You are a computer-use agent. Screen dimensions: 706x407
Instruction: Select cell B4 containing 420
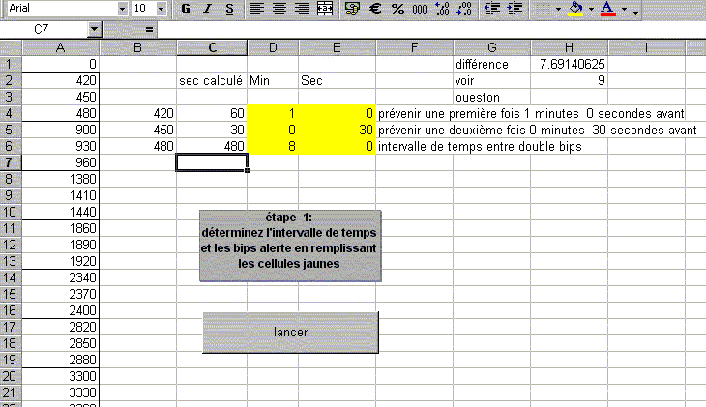coord(137,113)
